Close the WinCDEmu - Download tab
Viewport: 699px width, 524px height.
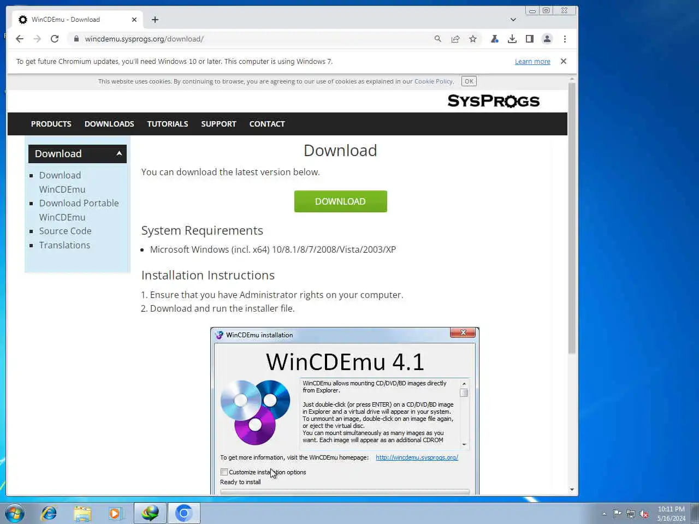(x=134, y=20)
